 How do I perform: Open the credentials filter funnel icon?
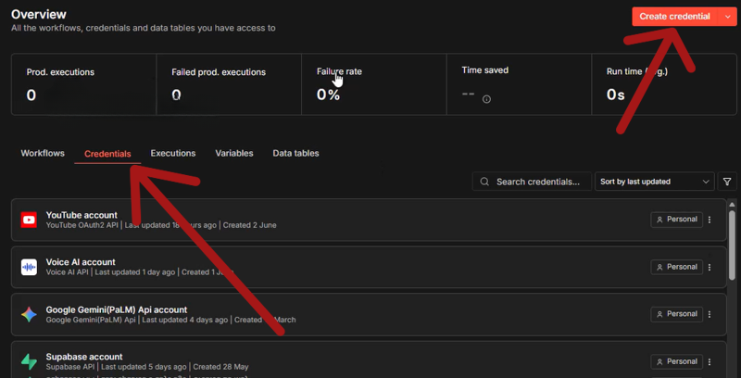[x=727, y=182]
